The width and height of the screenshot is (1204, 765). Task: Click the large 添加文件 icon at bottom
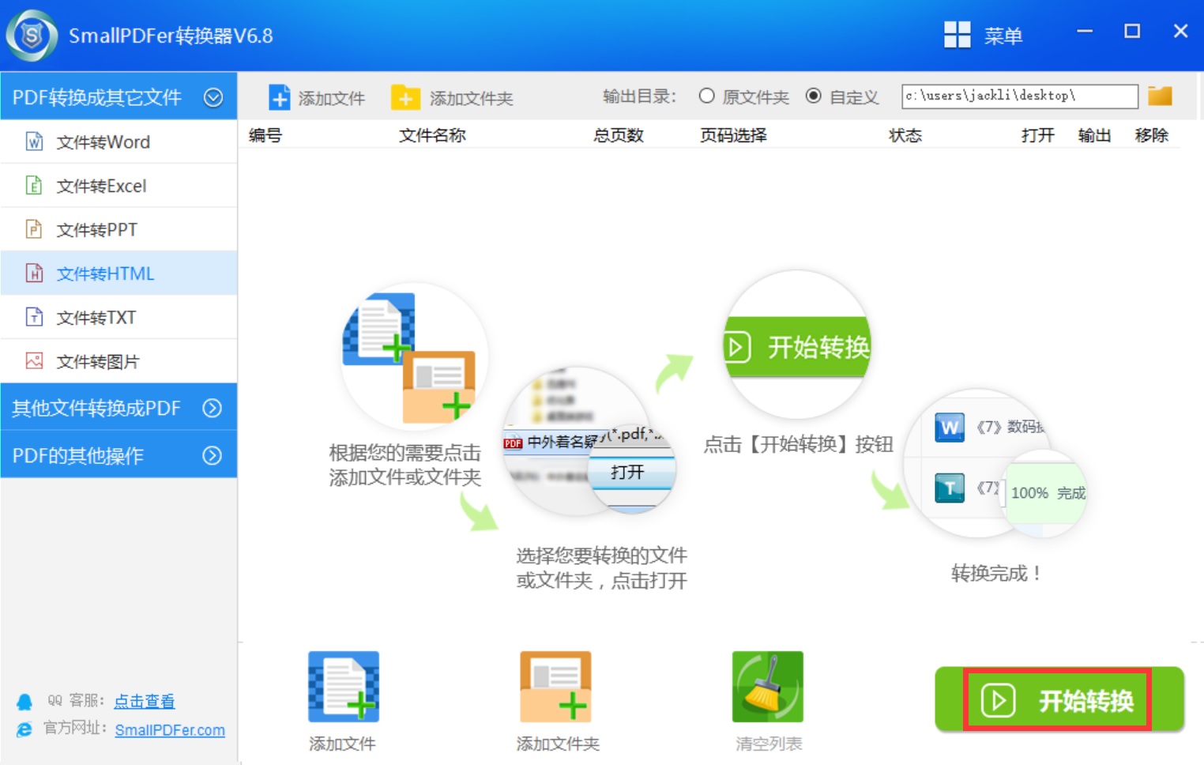coord(344,687)
